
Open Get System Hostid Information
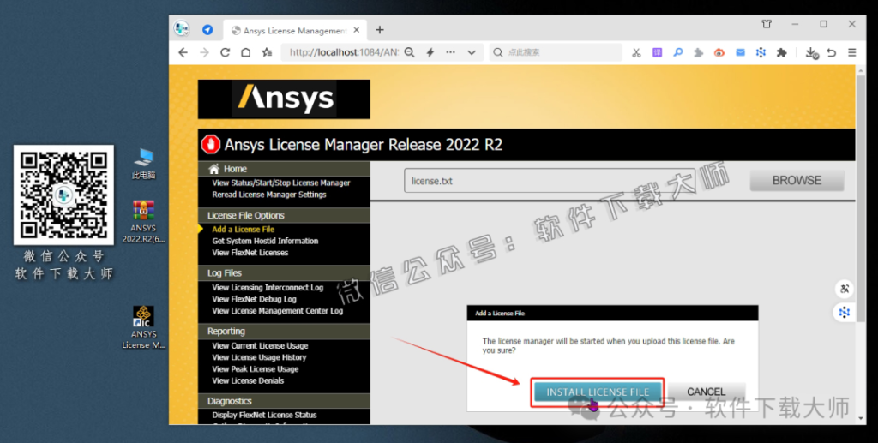[265, 241]
